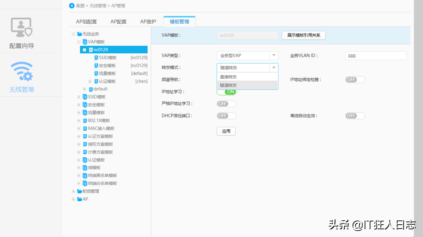Click the 配置 breadcrumb link
Image resolution: width=423 pixels, height=237 pixels.
point(80,6)
